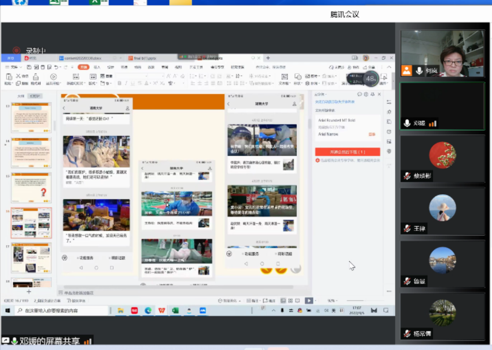492x350 pixels.
Task: Open the 文件 menu dropdown
Action: 14,67
